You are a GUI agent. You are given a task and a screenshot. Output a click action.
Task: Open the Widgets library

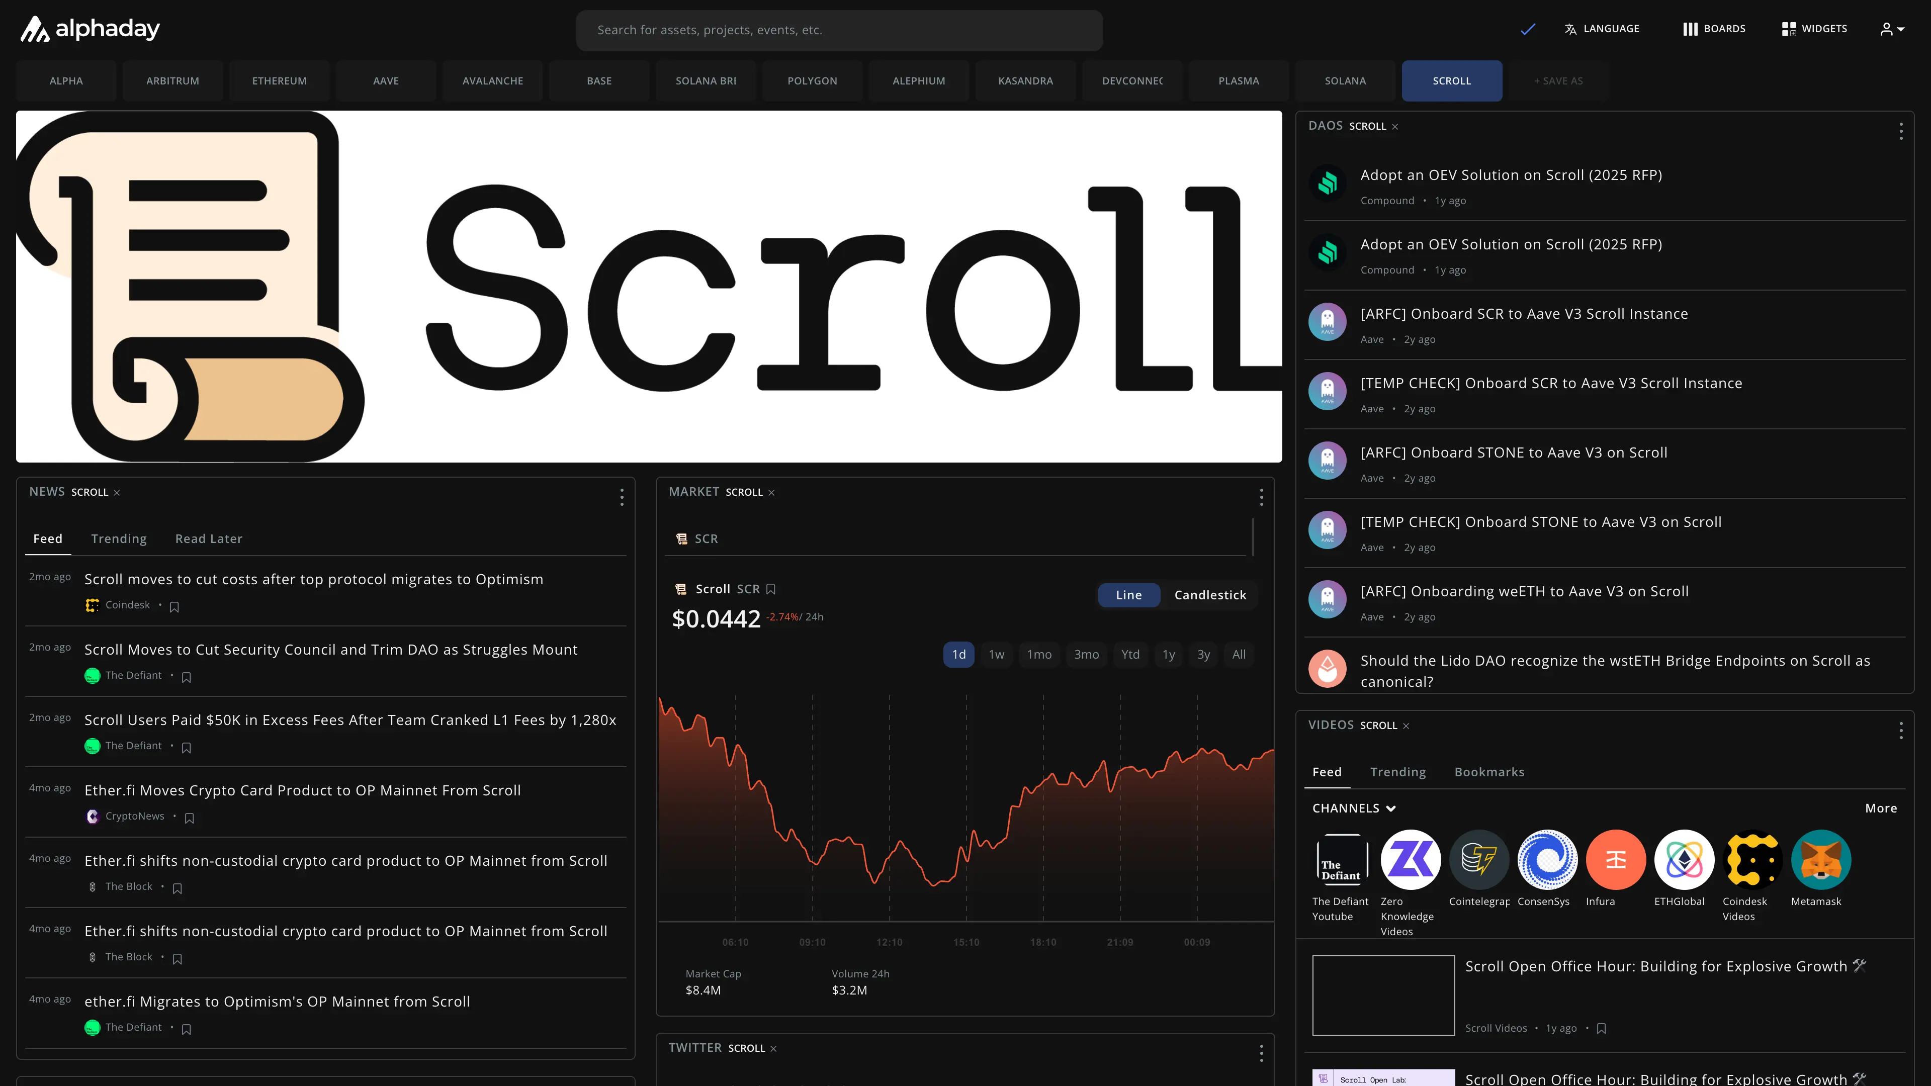1814,29
